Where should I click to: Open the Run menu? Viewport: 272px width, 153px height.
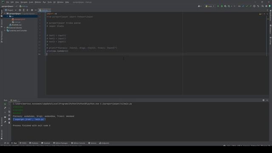point(44,2)
